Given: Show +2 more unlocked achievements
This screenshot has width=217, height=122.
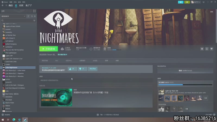Looking at the screenshot, I should (206, 98).
